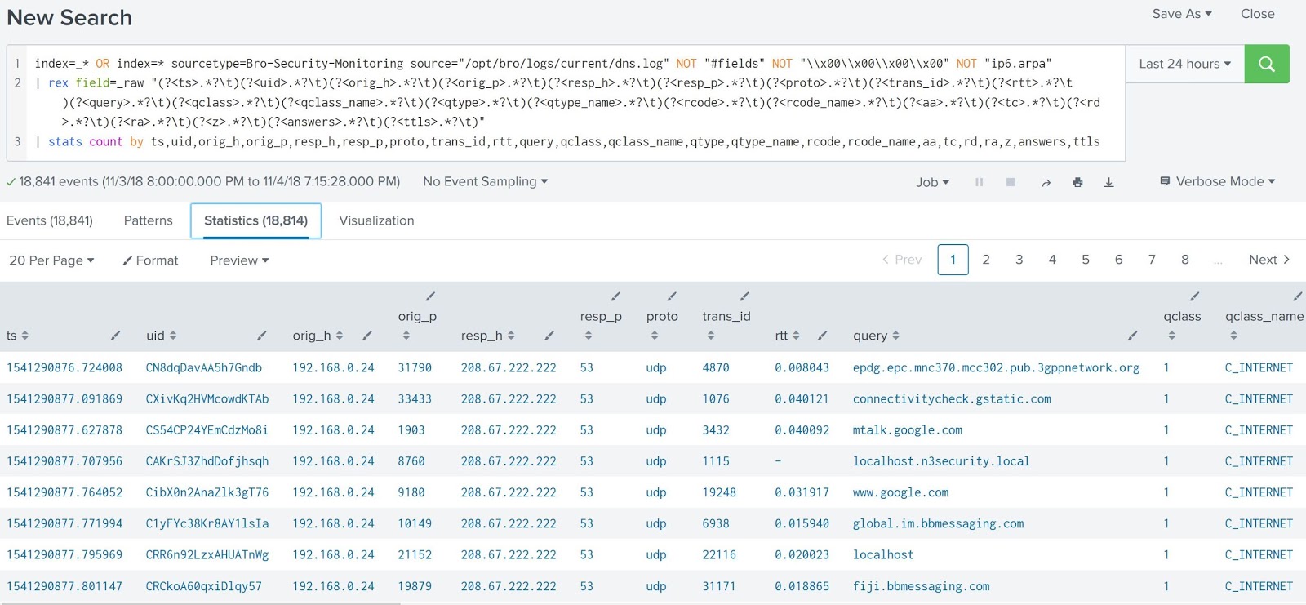Image resolution: width=1306 pixels, height=605 pixels.
Task: Edit the qclass_name column with its pencil icon
Action: coord(1298,296)
